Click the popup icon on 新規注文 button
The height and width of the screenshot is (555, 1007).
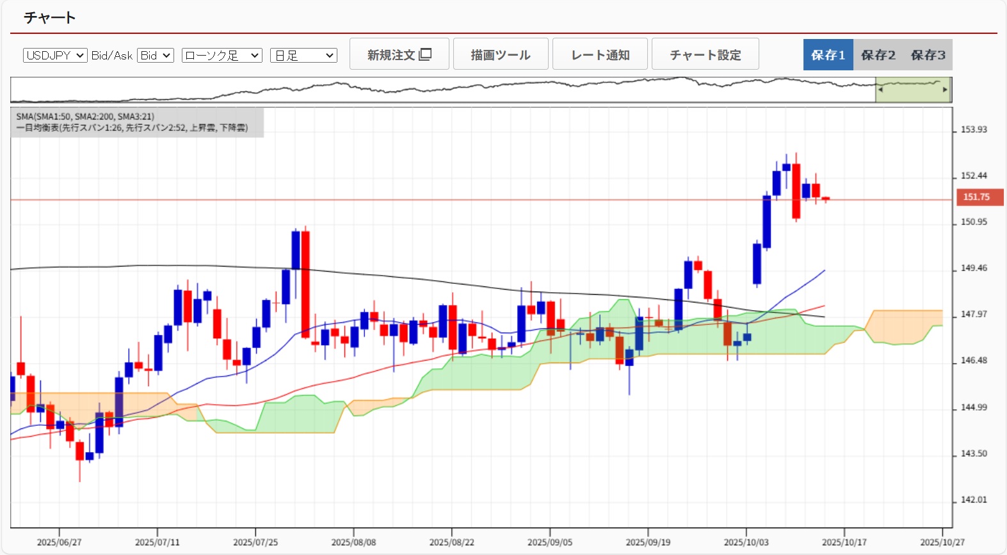[425, 54]
